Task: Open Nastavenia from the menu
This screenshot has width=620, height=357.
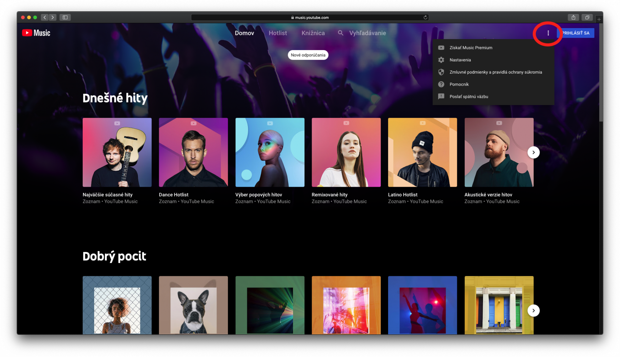Action: pyautogui.click(x=493, y=60)
